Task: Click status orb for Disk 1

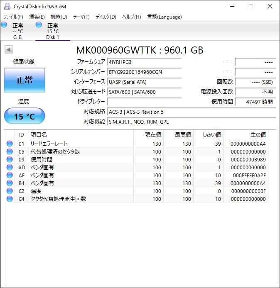Action: [x=39, y=24]
